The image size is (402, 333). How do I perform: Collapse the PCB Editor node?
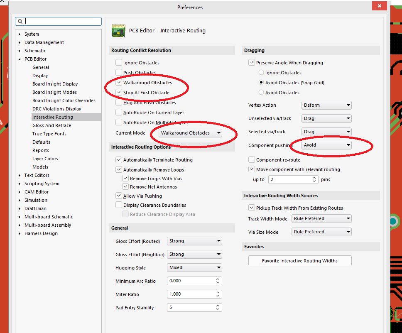[x=20, y=59]
